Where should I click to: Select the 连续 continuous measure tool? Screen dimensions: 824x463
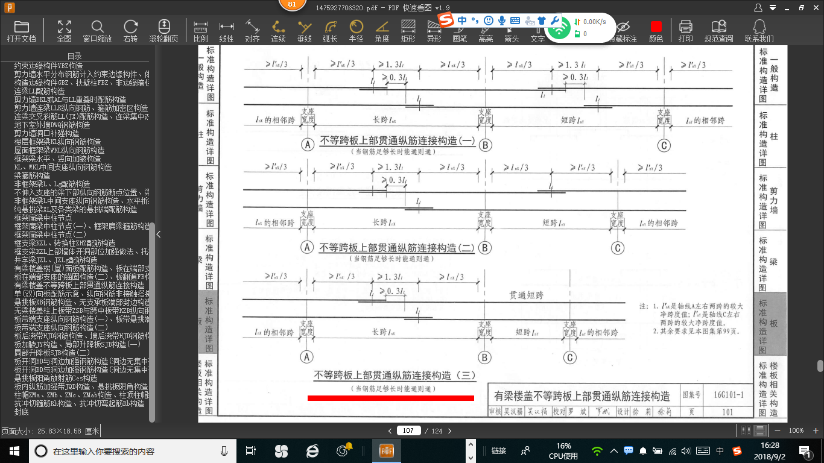pyautogui.click(x=278, y=31)
